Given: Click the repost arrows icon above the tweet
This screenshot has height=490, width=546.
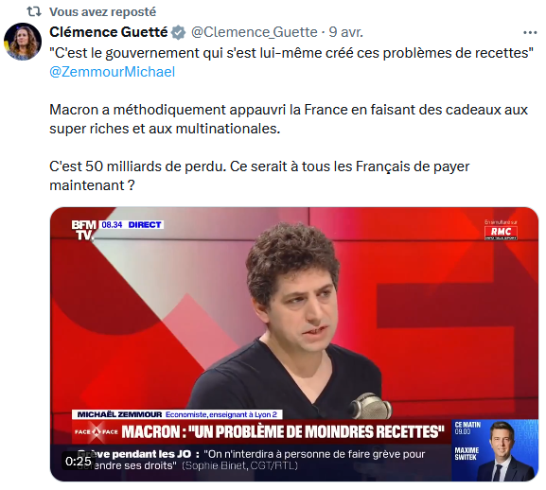Looking at the screenshot, I should [34, 12].
